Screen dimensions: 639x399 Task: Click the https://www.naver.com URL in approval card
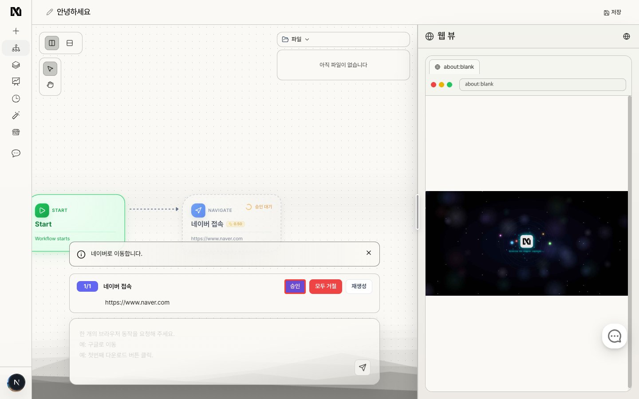[137, 302]
